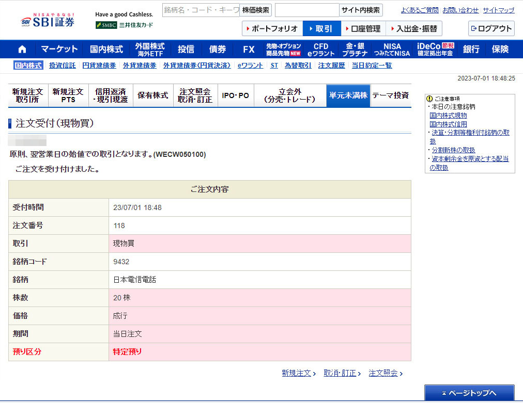This screenshot has width=523, height=403.
Task: Switch to the 保有株式 tab
Action: (152, 95)
